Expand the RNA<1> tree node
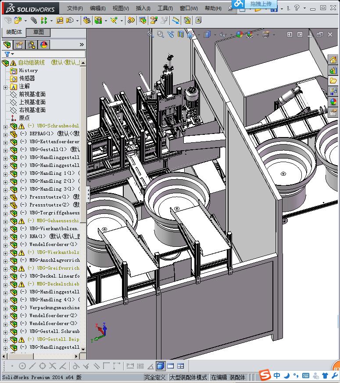The image size is (340, 383). pyautogui.click(x=5, y=238)
